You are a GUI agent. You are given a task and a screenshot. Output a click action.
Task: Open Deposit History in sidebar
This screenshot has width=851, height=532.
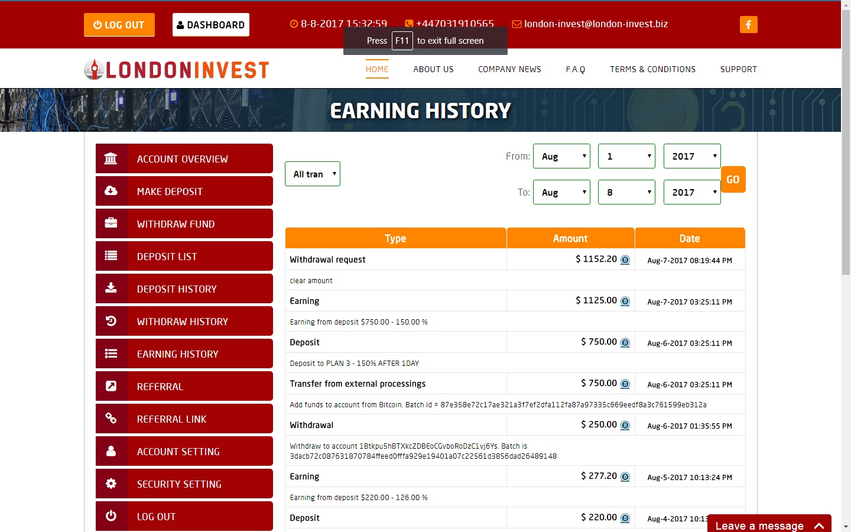(184, 288)
